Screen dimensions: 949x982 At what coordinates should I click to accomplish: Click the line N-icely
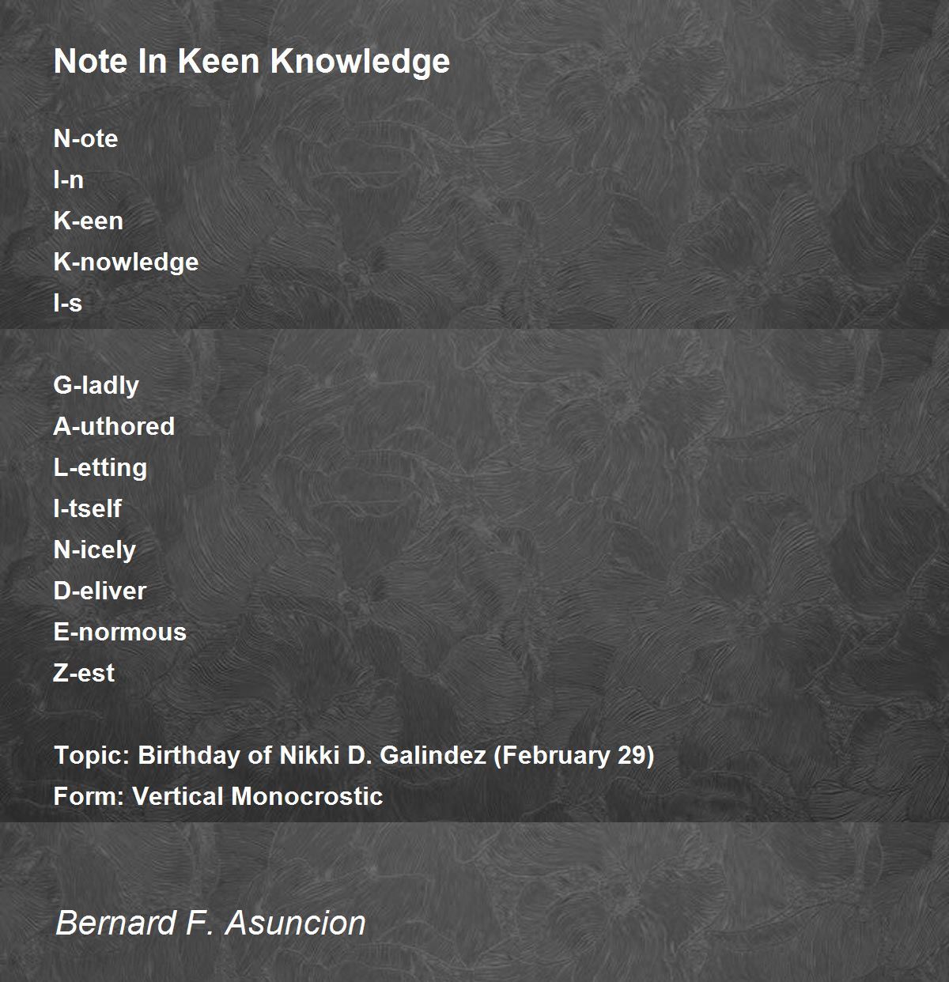[94, 550]
